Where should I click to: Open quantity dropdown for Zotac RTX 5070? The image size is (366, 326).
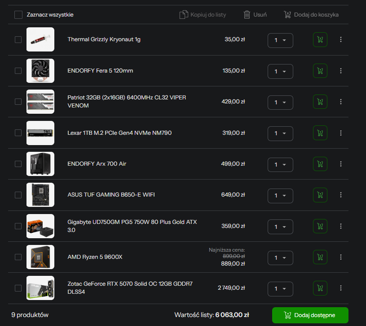click(280, 289)
